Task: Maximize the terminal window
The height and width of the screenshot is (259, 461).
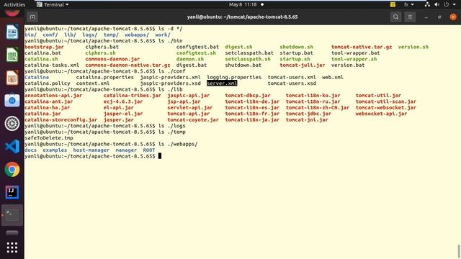Action: point(439,17)
